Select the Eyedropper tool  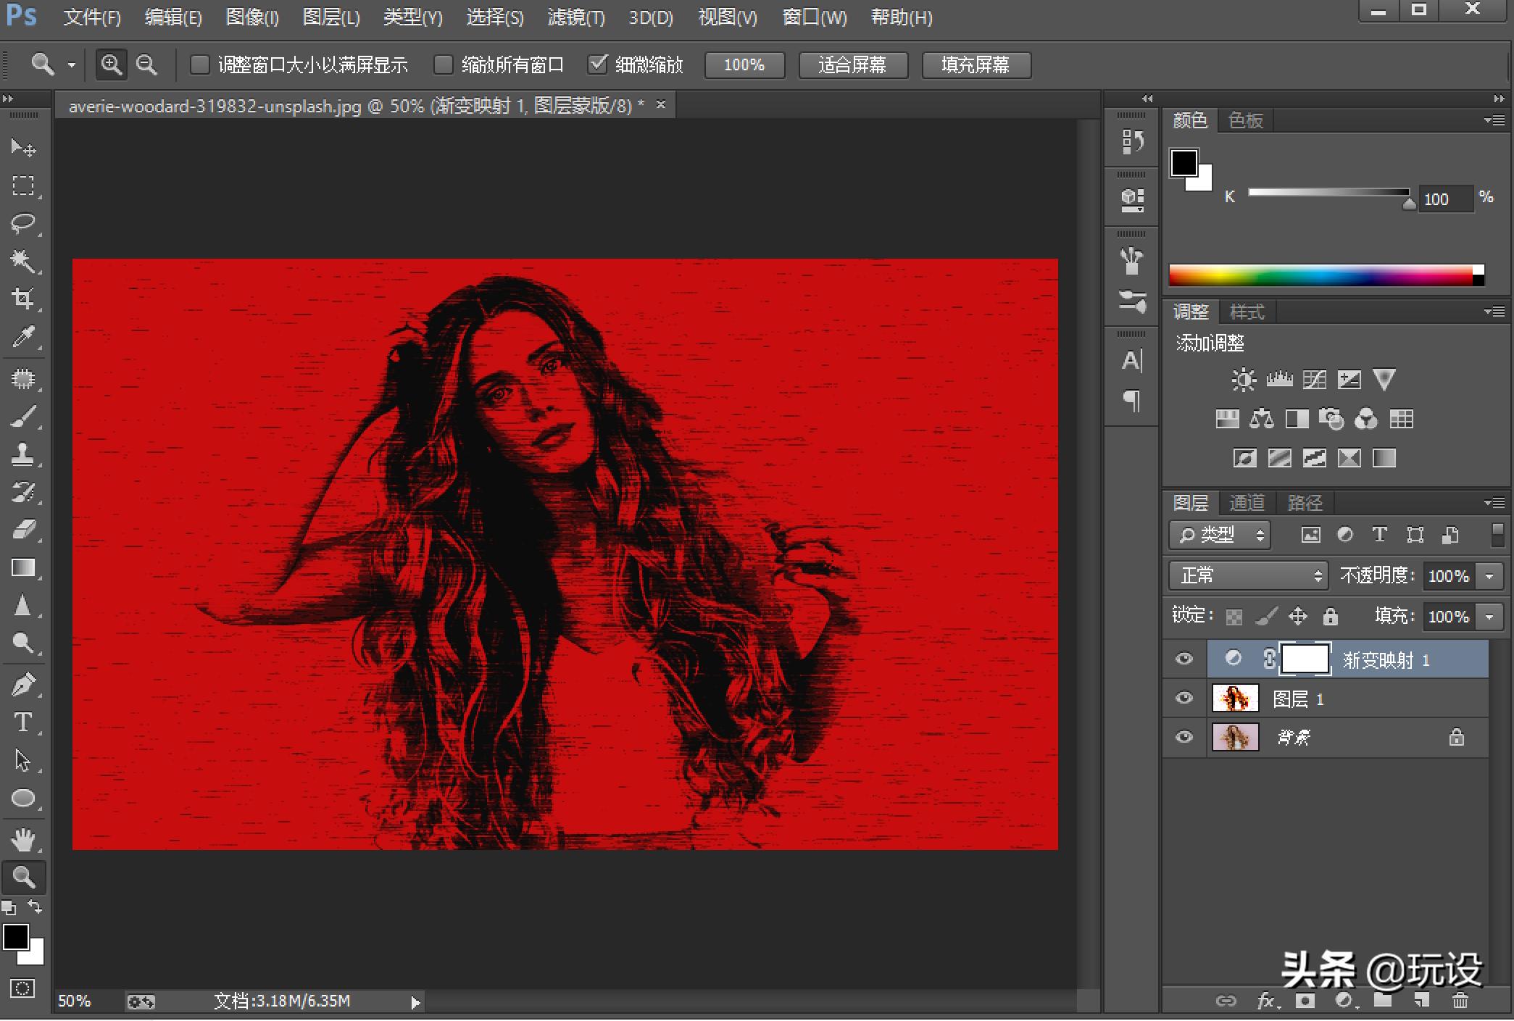(x=23, y=336)
